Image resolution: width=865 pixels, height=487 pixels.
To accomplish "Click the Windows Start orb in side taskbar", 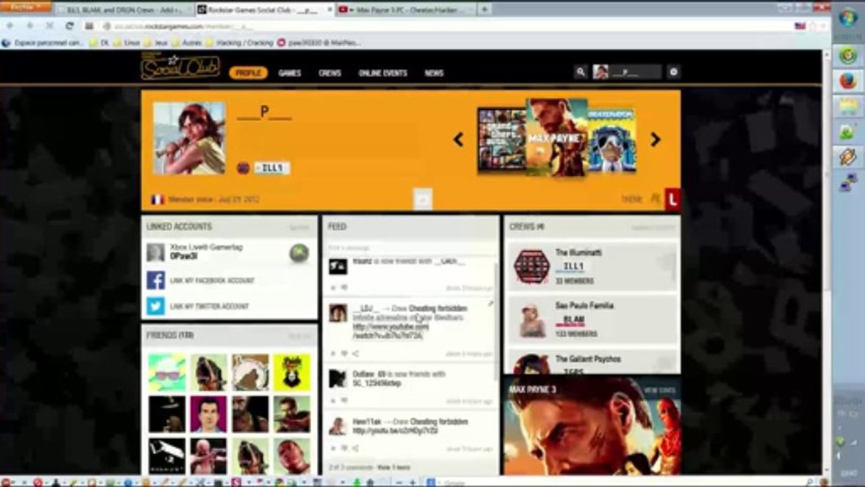I will tap(848, 18).
